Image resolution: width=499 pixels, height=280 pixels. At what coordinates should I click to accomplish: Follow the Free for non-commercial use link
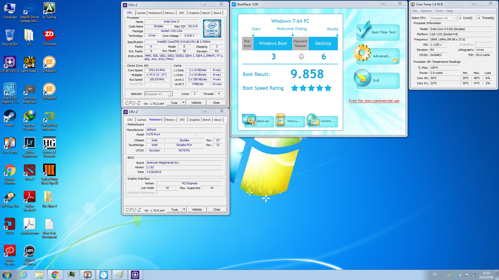pyautogui.click(x=374, y=101)
